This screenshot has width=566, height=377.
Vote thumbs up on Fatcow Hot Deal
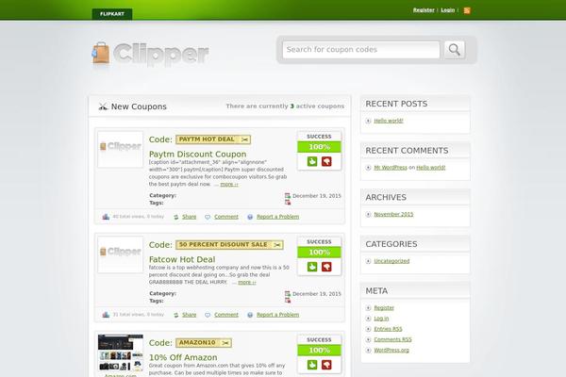click(312, 267)
